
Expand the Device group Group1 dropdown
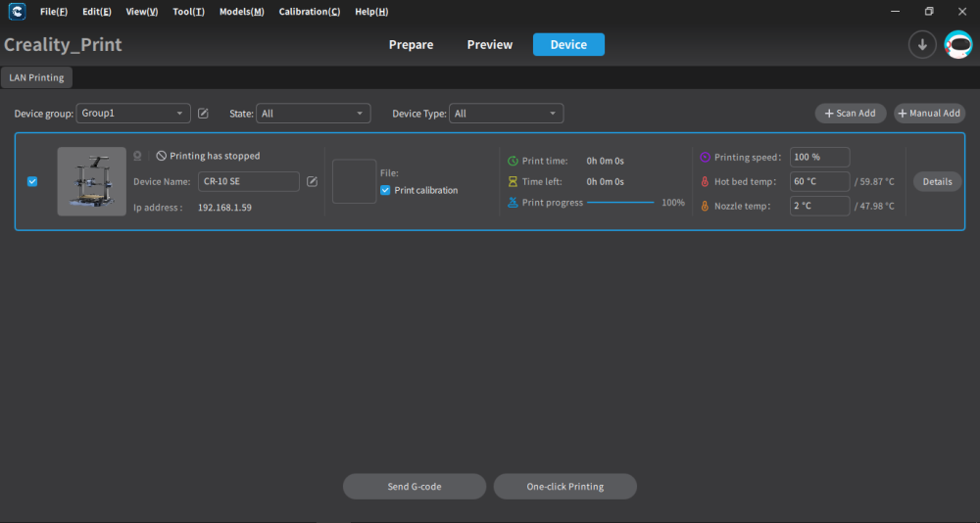133,113
